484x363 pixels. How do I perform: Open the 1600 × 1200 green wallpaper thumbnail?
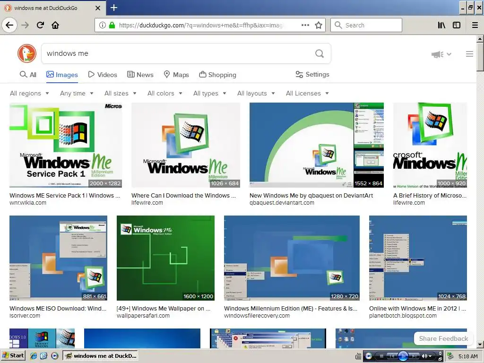[165, 258]
